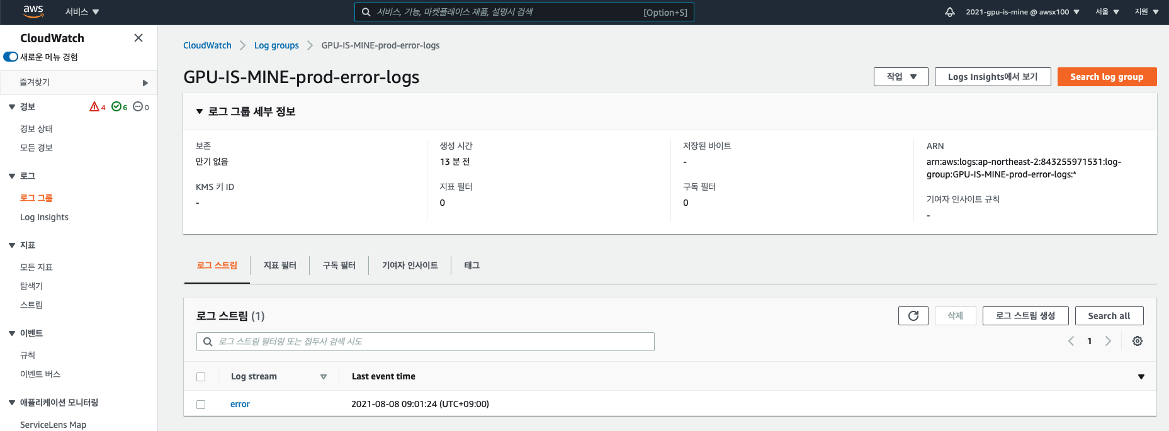Image resolution: width=1169 pixels, height=431 pixels.
Task: Click the Last event time column header
Action: (383, 377)
